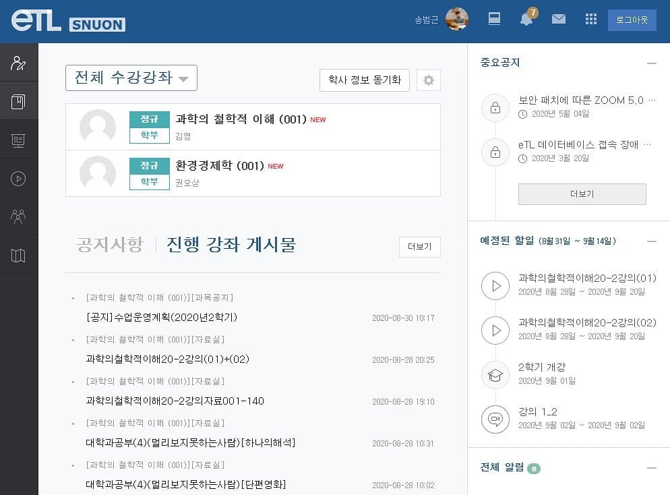This screenshot has height=495, width=670.
Task: Open the video play icon in sidebar
Action: tap(19, 179)
